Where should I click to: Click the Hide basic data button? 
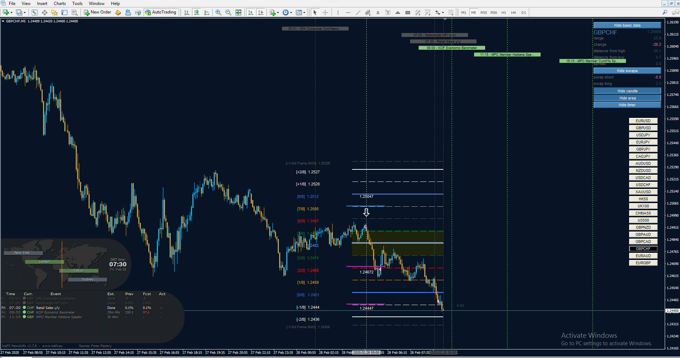[627, 25]
